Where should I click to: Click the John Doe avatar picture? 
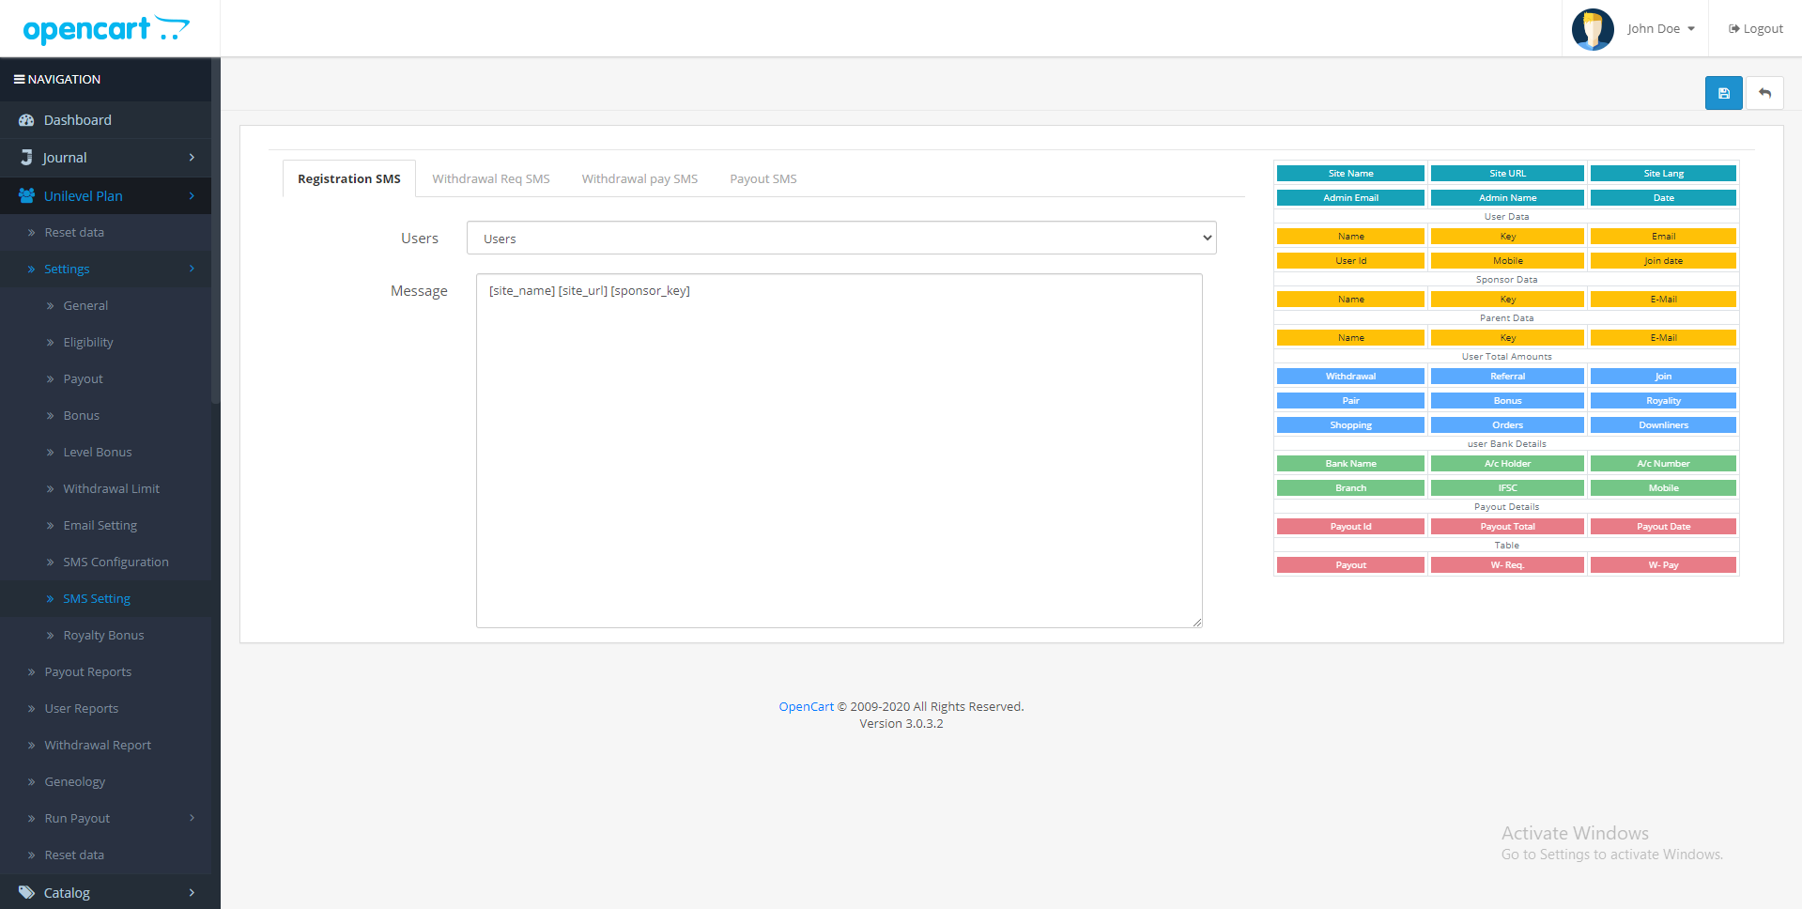coord(1593,29)
